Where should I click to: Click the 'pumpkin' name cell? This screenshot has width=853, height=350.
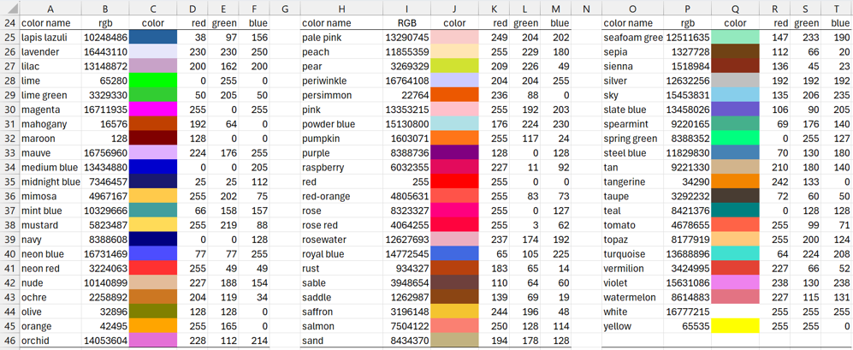point(341,139)
